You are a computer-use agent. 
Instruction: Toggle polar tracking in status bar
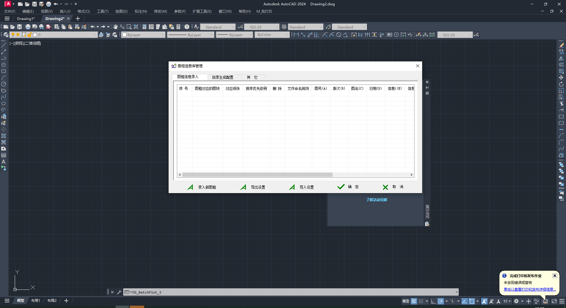441,301
